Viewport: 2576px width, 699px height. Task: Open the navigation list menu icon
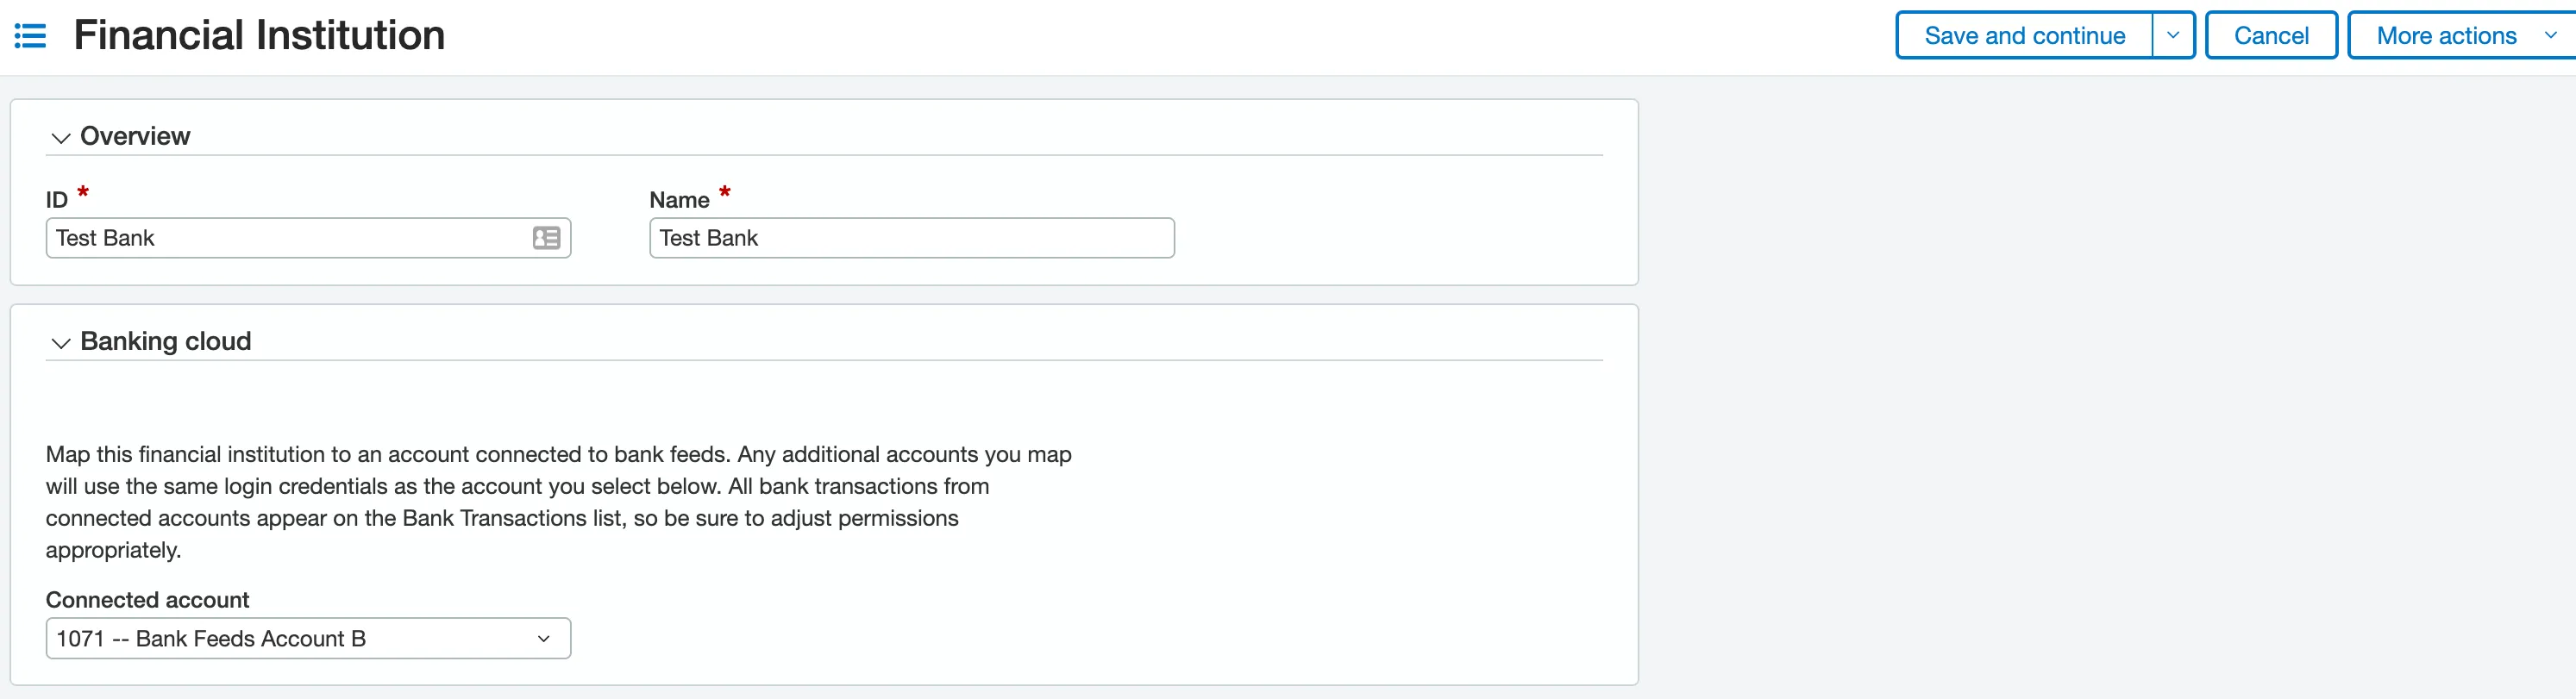[30, 36]
